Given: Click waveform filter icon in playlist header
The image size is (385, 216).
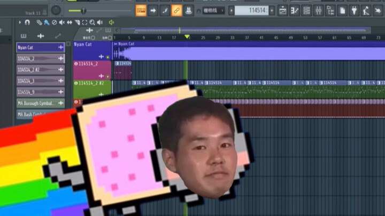Looking at the screenshot, I should [89, 30].
